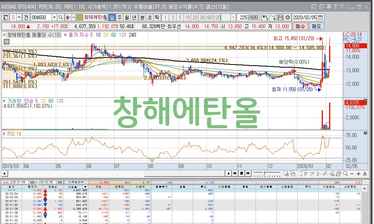Open the calendar date picker icon
This screenshot has height=224, width=374.
[320, 17]
